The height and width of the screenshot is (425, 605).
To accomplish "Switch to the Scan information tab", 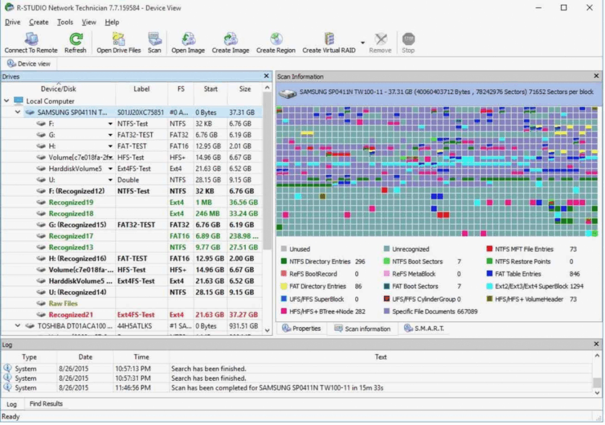I will (x=362, y=329).
